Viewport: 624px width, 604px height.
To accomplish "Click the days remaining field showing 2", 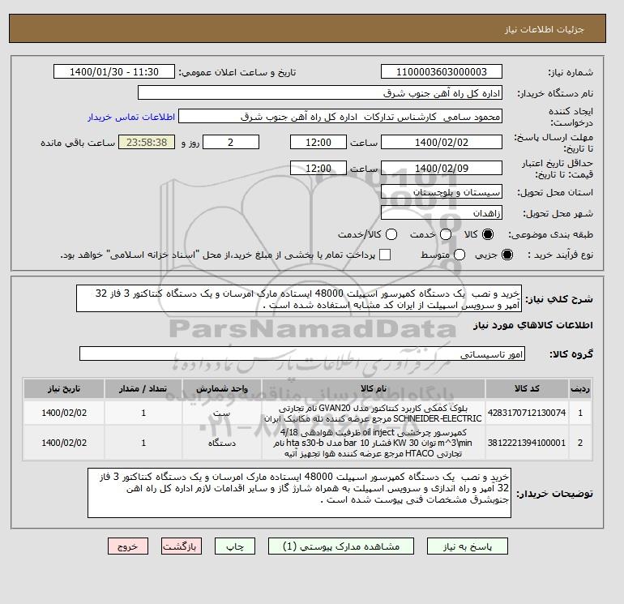I will 231,142.
